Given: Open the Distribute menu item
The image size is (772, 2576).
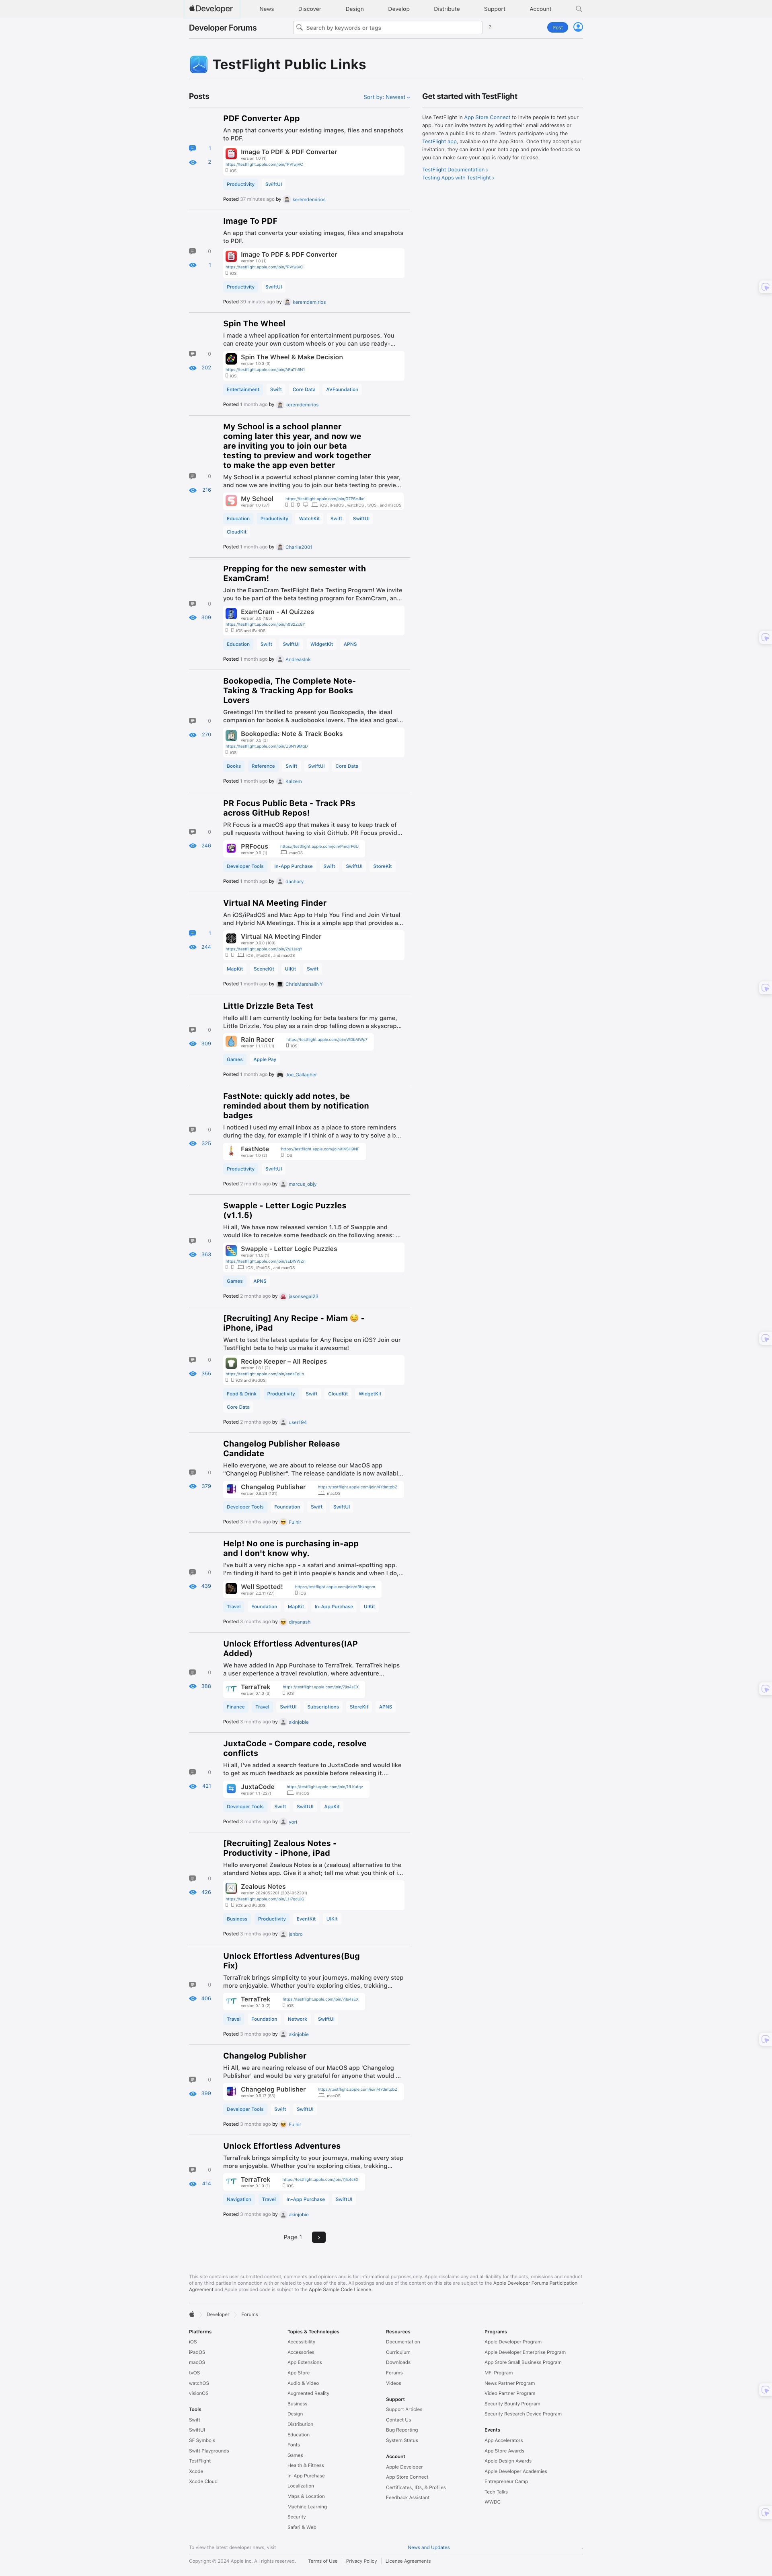Looking at the screenshot, I should [x=446, y=9].
